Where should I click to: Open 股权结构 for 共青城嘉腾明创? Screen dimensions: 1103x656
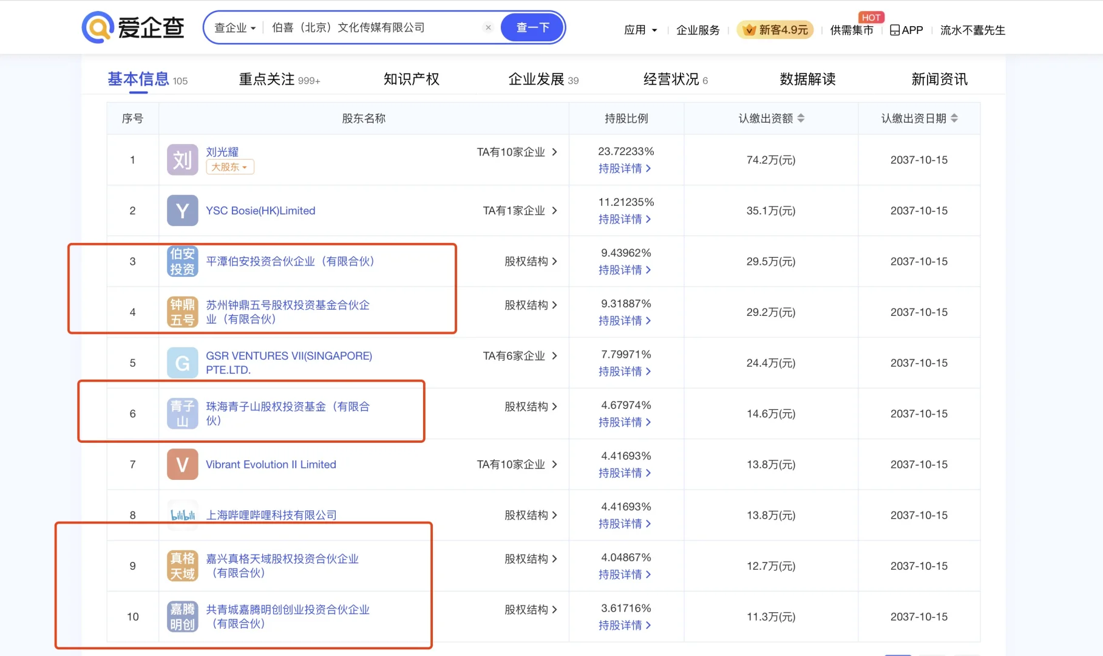531,609
